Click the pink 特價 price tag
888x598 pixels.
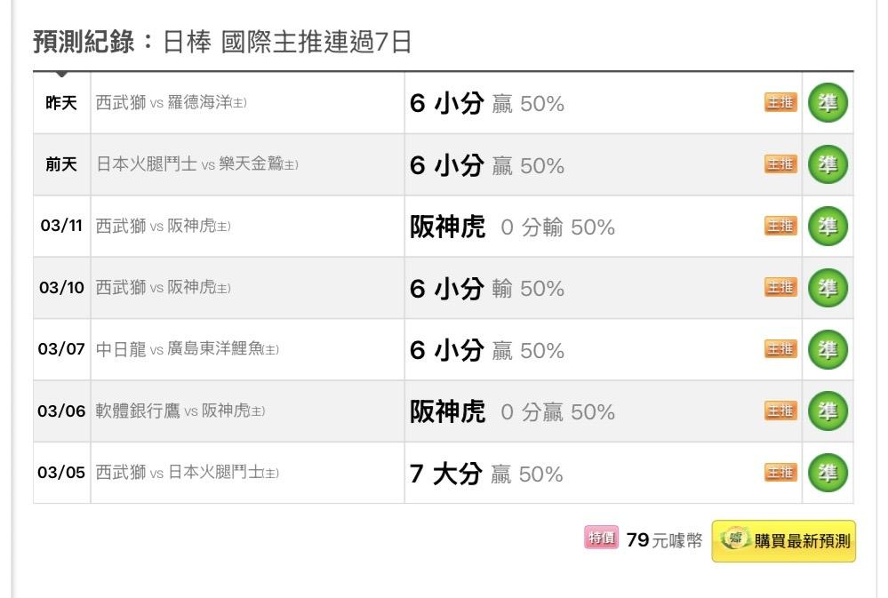click(600, 538)
